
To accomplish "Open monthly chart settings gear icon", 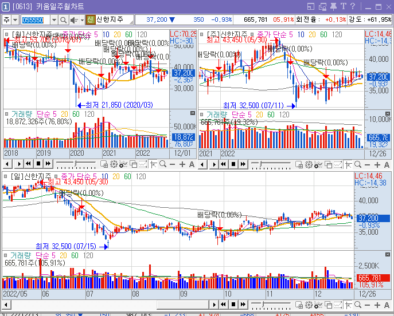I will coord(114,164).
